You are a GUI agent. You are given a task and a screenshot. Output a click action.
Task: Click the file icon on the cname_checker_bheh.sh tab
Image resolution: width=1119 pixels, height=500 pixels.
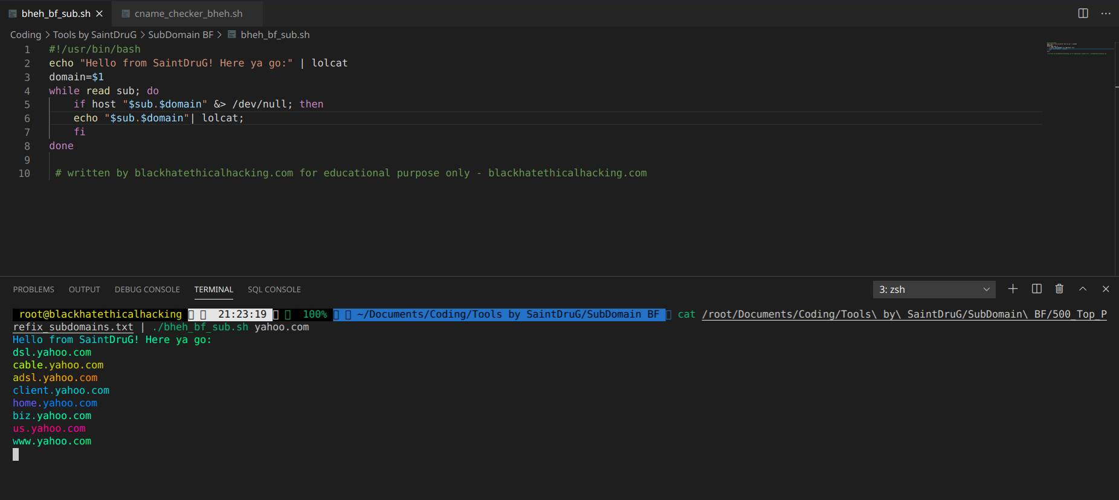[126, 13]
